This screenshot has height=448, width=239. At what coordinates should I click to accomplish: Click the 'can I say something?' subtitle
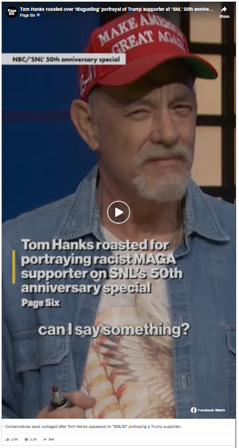114,329
